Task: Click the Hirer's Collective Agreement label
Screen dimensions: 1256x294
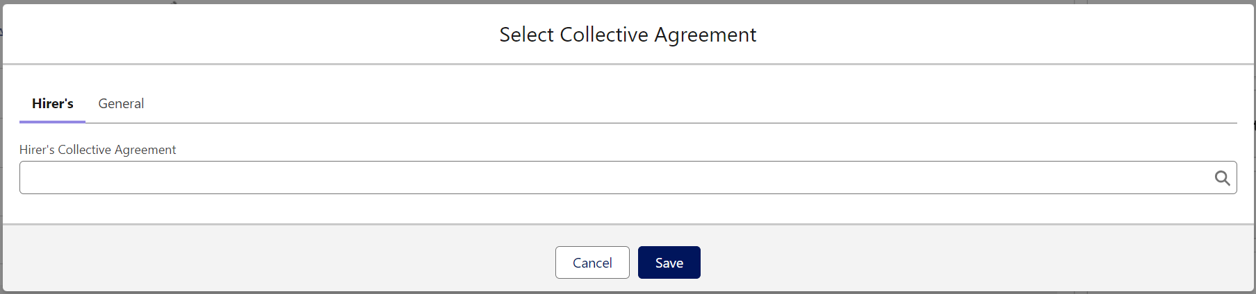Action: [97, 150]
